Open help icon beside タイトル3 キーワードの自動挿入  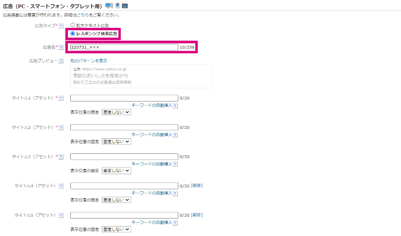click(175, 164)
